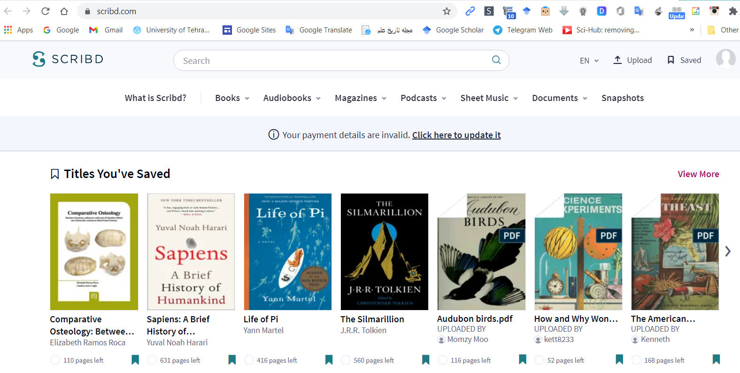Open the Google Scholar bookmark

[x=453, y=30]
